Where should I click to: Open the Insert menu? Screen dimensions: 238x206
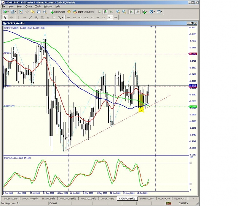tap(19, 6)
